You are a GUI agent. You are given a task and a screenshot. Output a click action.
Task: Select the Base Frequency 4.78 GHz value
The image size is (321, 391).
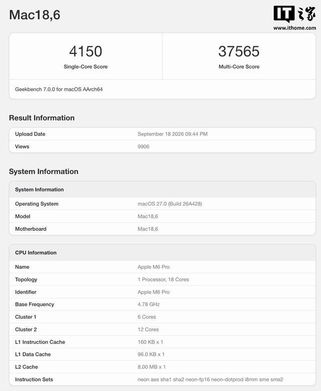point(148,304)
